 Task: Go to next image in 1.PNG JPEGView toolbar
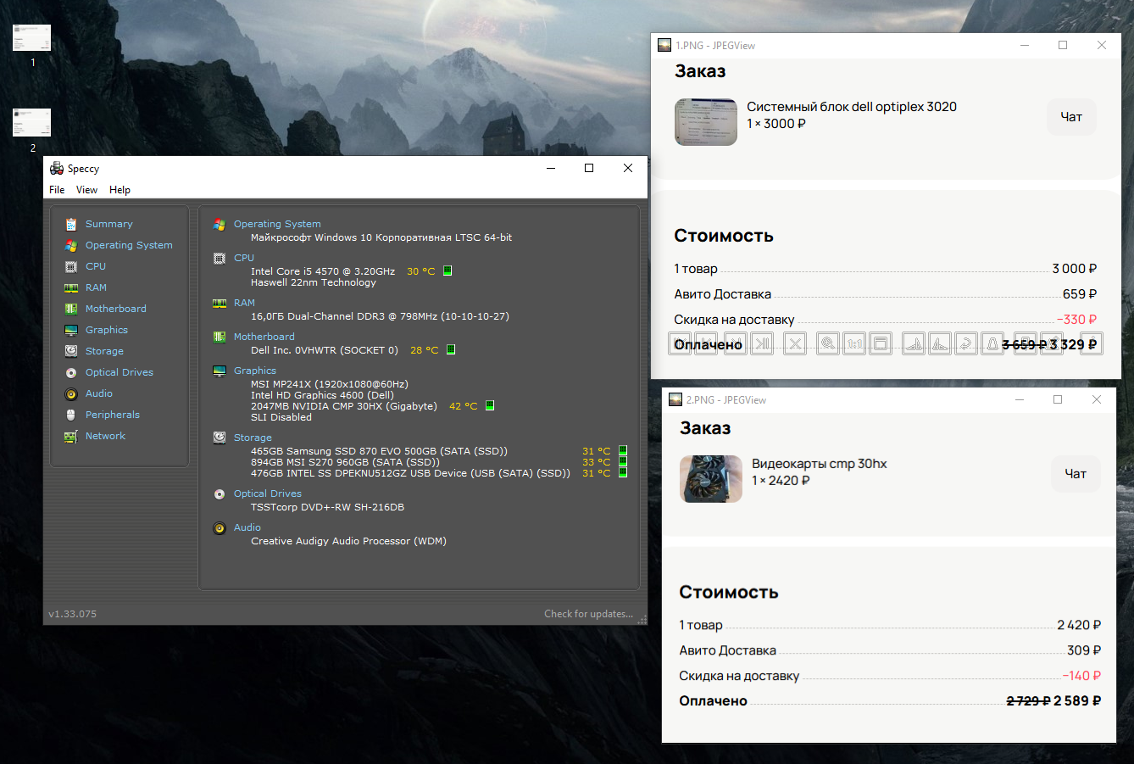pyautogui.click(x=735, y=343)
